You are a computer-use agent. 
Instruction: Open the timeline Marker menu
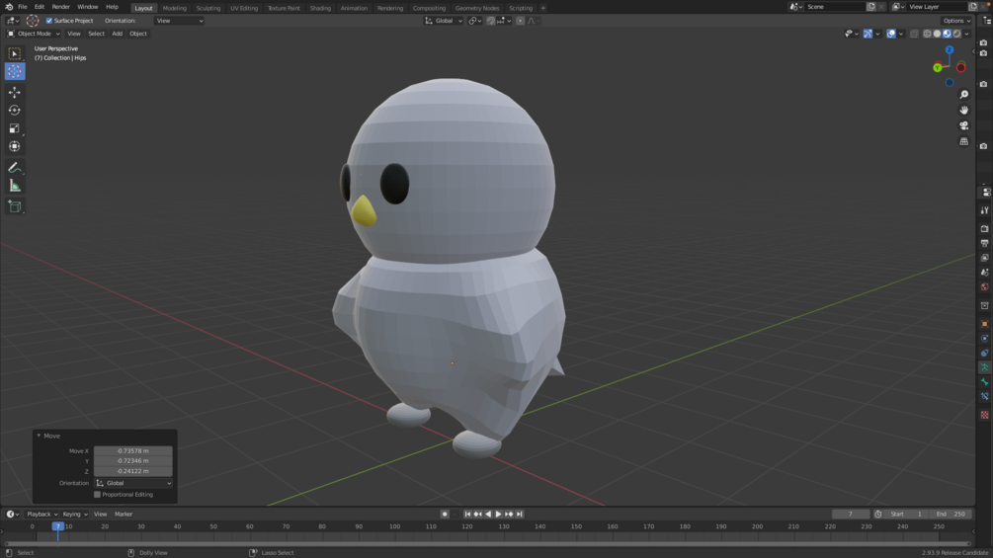[x=124, y=515]
